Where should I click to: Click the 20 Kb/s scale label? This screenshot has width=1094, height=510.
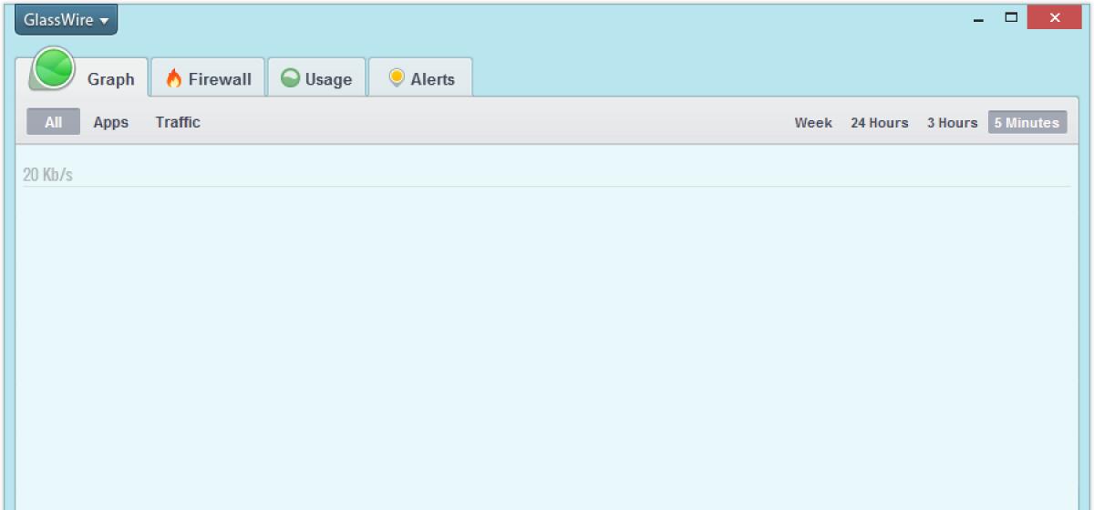tap(47, 175)
